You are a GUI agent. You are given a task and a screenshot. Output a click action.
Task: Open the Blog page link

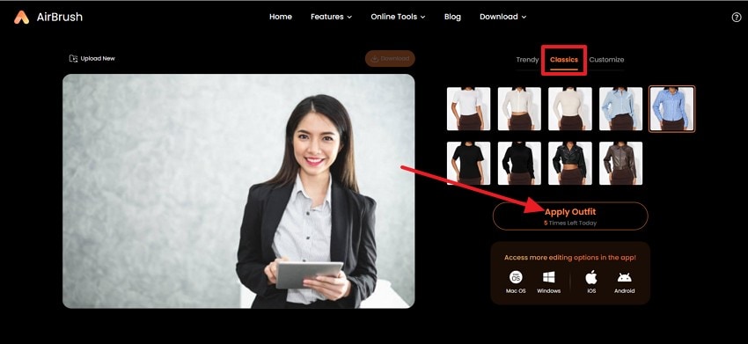(452, 17)
